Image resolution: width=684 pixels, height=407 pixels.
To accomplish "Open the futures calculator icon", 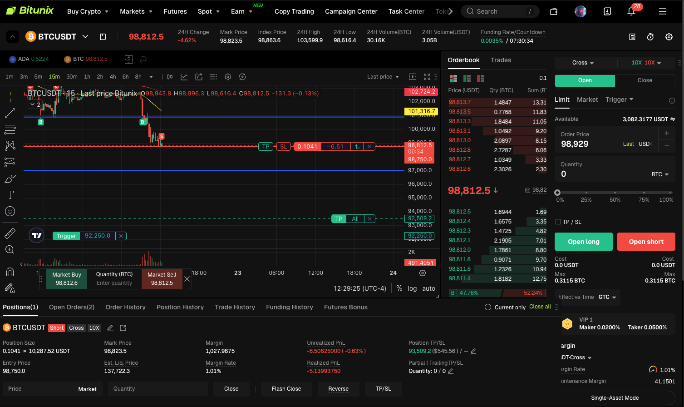I will (632, 37).
